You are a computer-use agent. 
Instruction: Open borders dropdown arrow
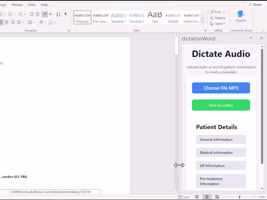tap(55, 22)
